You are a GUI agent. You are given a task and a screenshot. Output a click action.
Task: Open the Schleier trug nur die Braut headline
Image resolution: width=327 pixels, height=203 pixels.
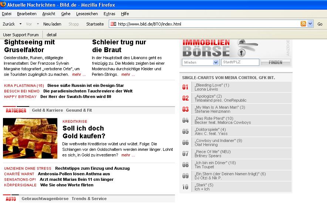[x=119, y=46]
